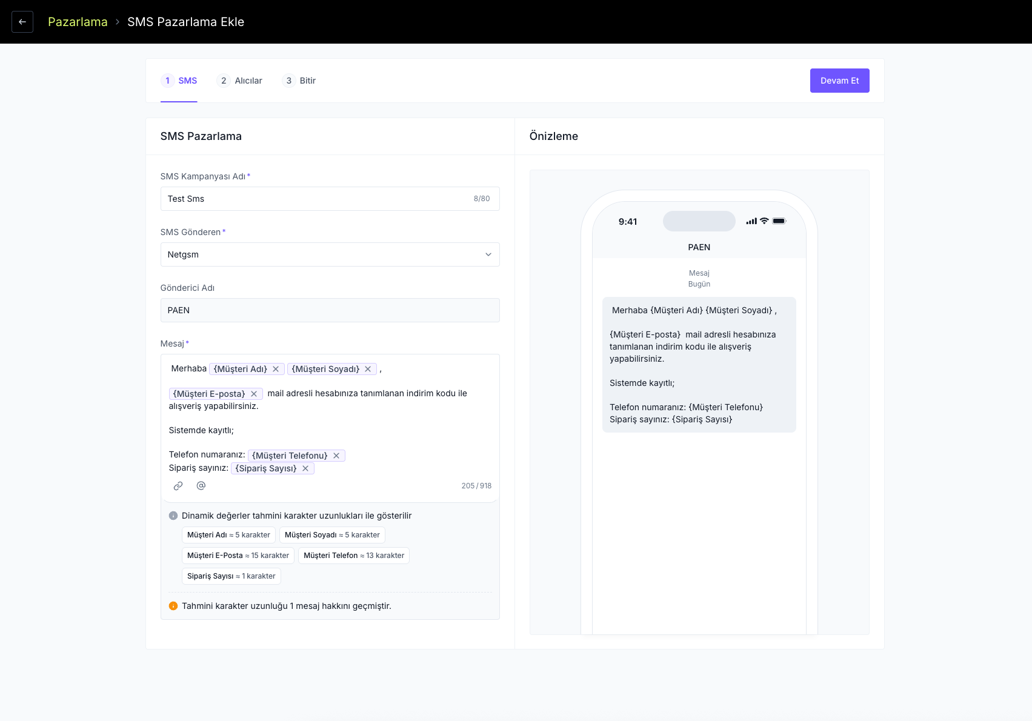Click the back arrow button
The height and width of the screenshot is (721, 1032).
(22, 22)
